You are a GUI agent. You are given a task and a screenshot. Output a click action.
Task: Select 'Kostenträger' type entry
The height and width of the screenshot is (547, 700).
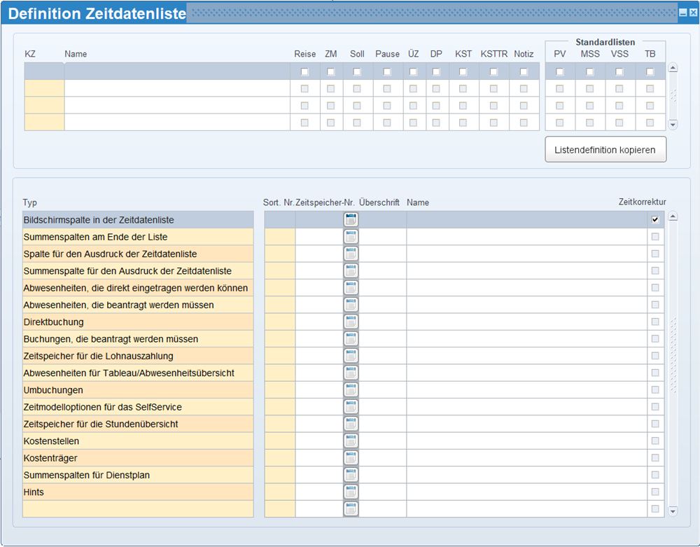tap(138, 457)
